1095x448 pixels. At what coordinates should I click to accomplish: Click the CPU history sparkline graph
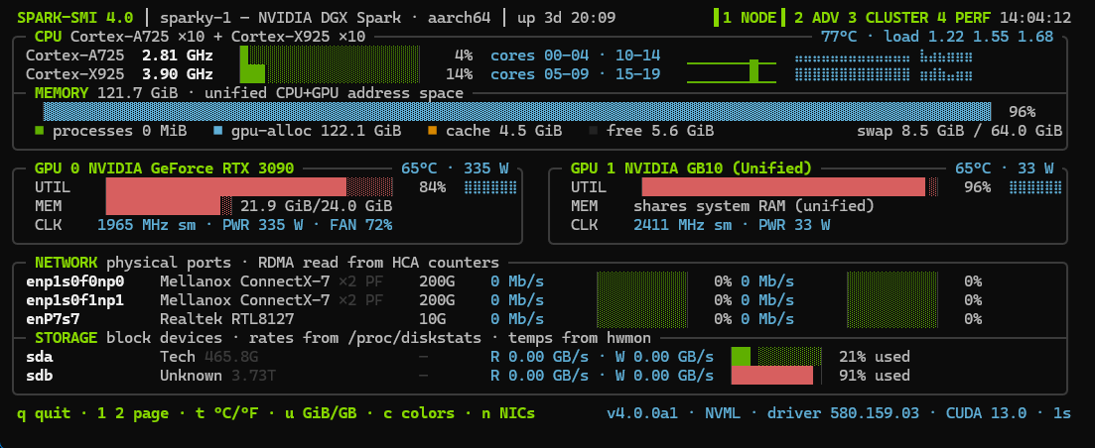[732, 71]
